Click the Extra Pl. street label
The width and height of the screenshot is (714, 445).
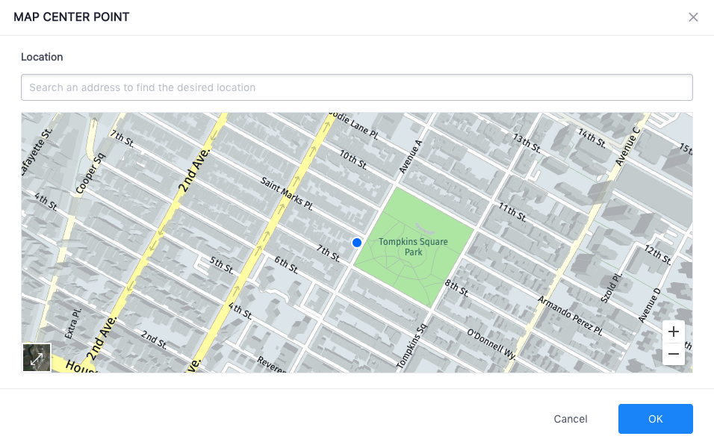pyautogui.click(x=72, y=323)
